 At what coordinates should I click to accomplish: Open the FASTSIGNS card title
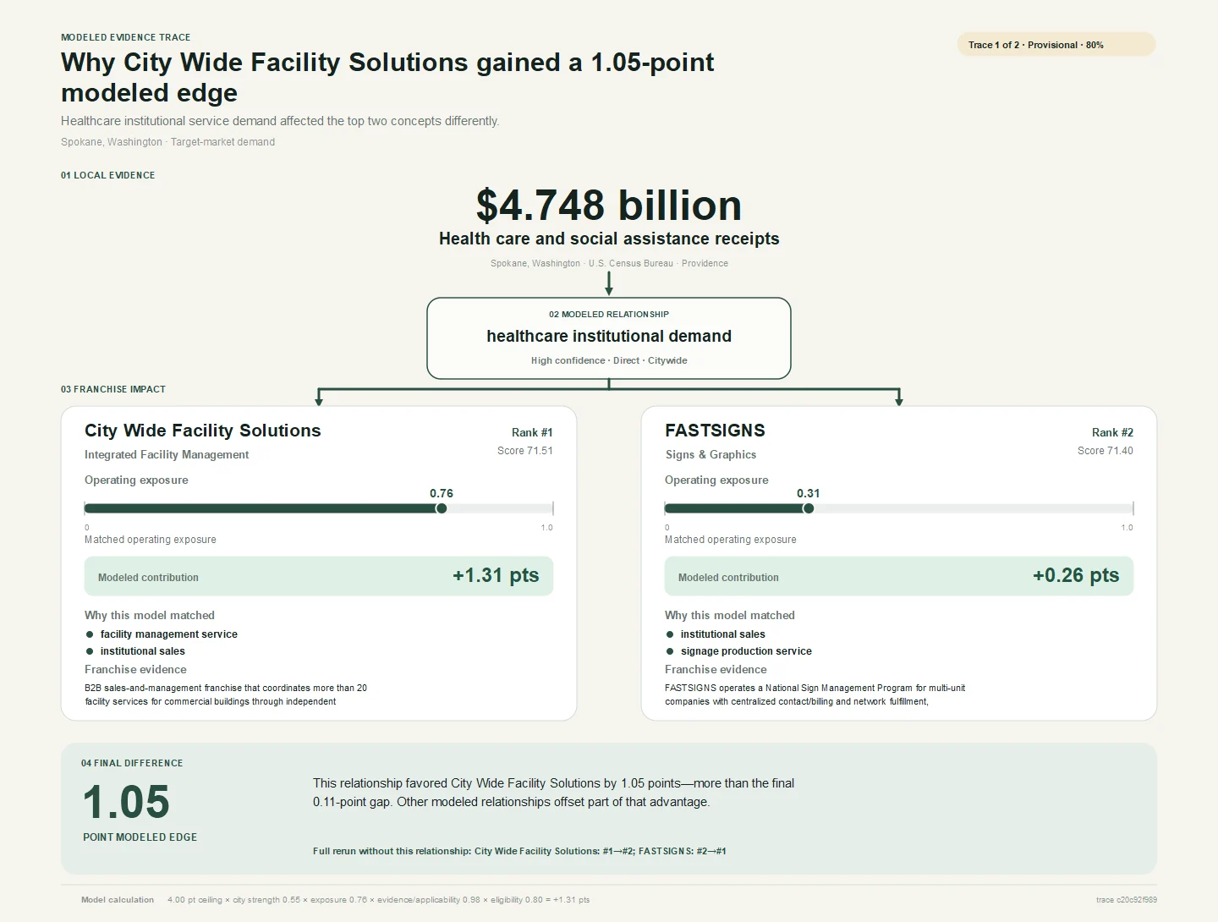pos(715,431)
